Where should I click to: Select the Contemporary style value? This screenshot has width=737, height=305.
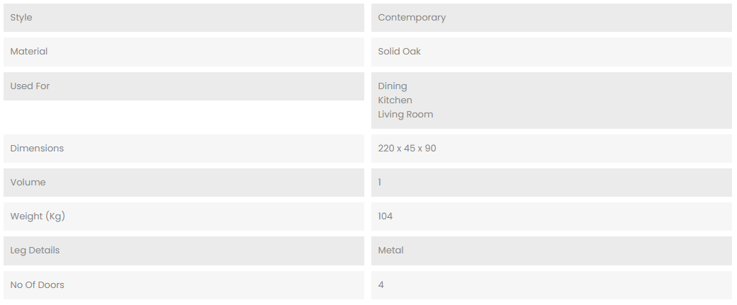[x=412, y=18]
